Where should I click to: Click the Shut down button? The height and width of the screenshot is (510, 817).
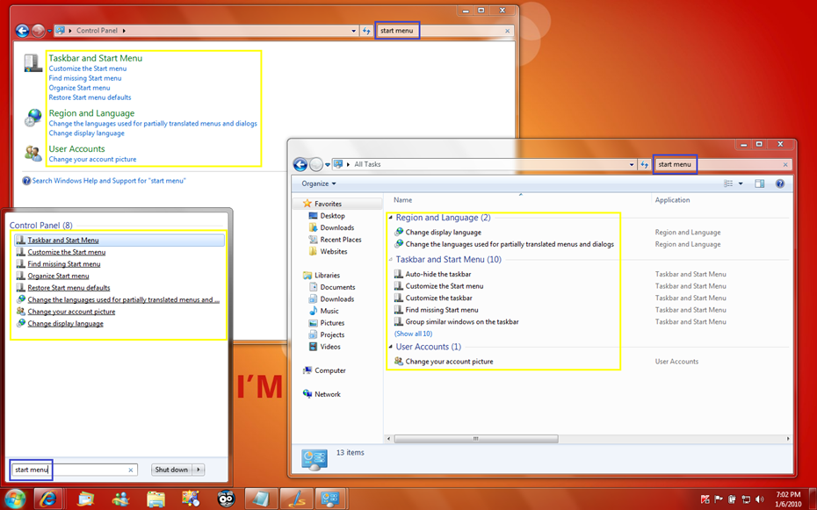pos(171,470)
